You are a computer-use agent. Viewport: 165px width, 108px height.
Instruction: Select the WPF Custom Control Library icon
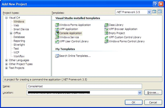coord(106,37)
